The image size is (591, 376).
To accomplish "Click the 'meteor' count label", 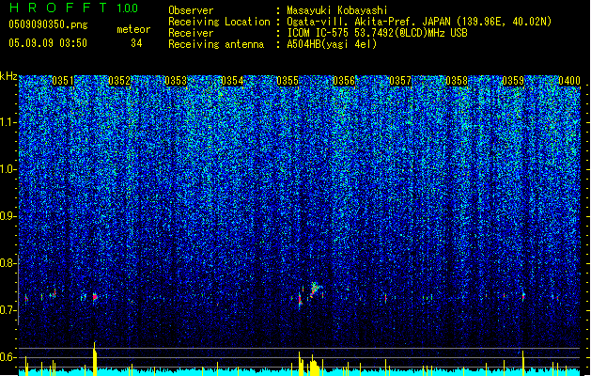I will (x=133, y=29).
